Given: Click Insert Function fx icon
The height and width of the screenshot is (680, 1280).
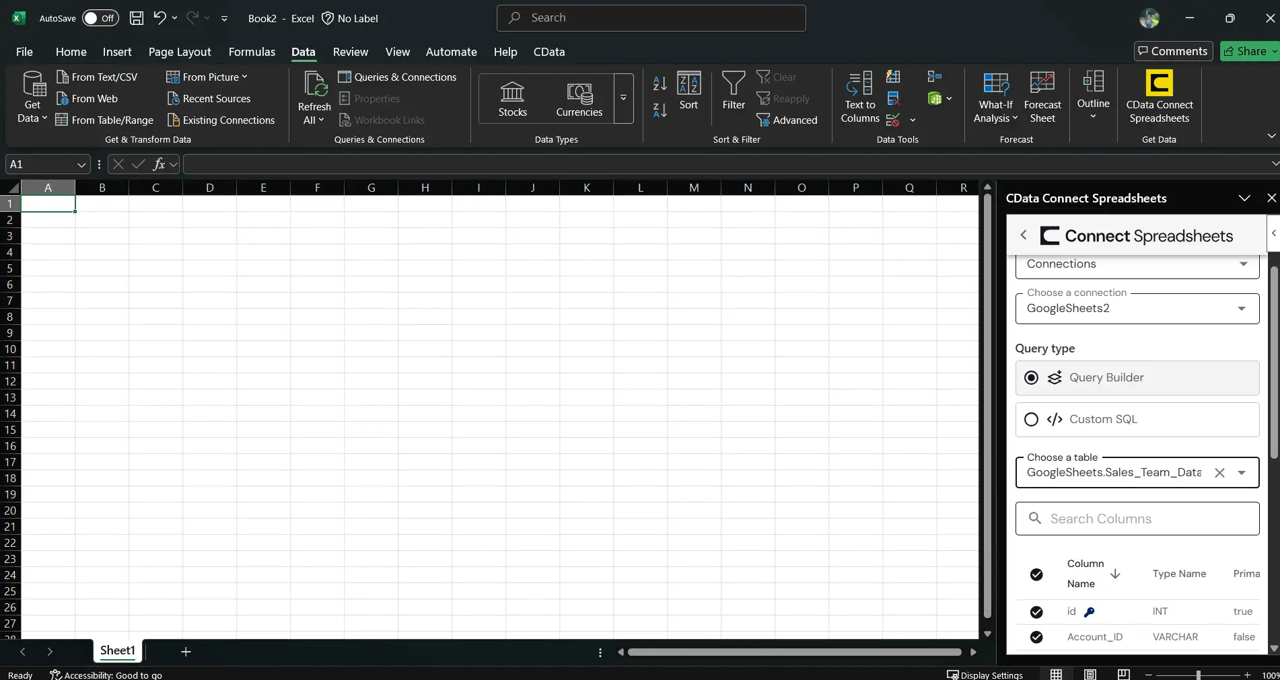Looking at the screenshot, I should 159,164.
